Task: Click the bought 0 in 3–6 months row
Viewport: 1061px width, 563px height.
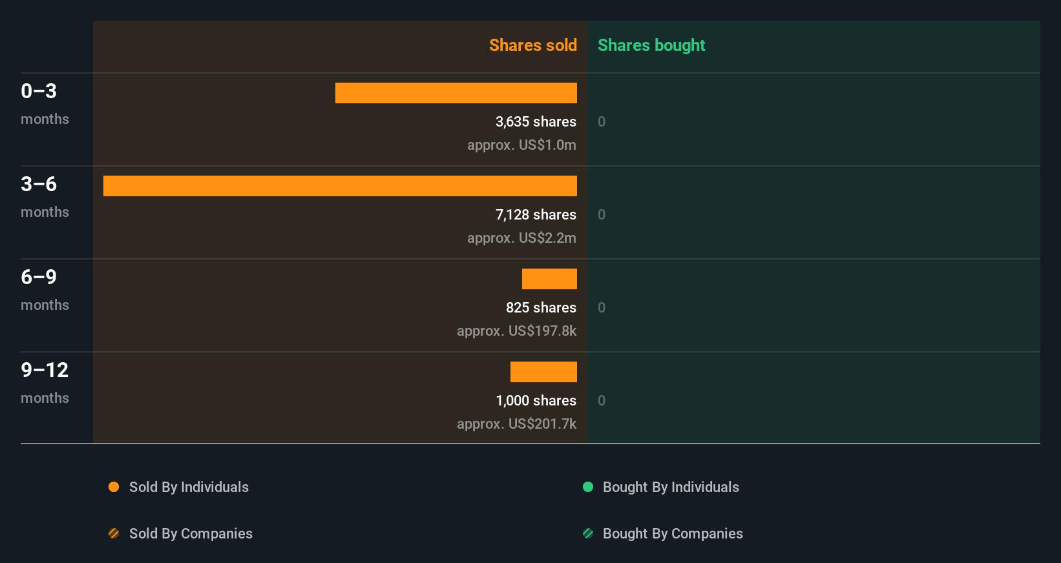Action: [602, 214]
